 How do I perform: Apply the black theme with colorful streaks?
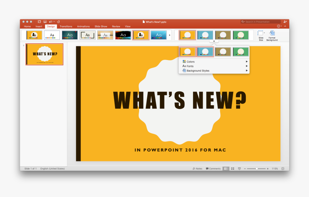(123, 35)
